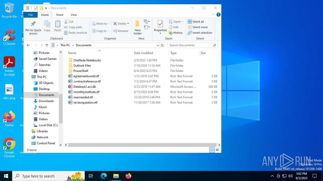Open Customize Quick Access Toolbar dropdown
Viewport: 323px width, 181px height.
pos(46,8)
